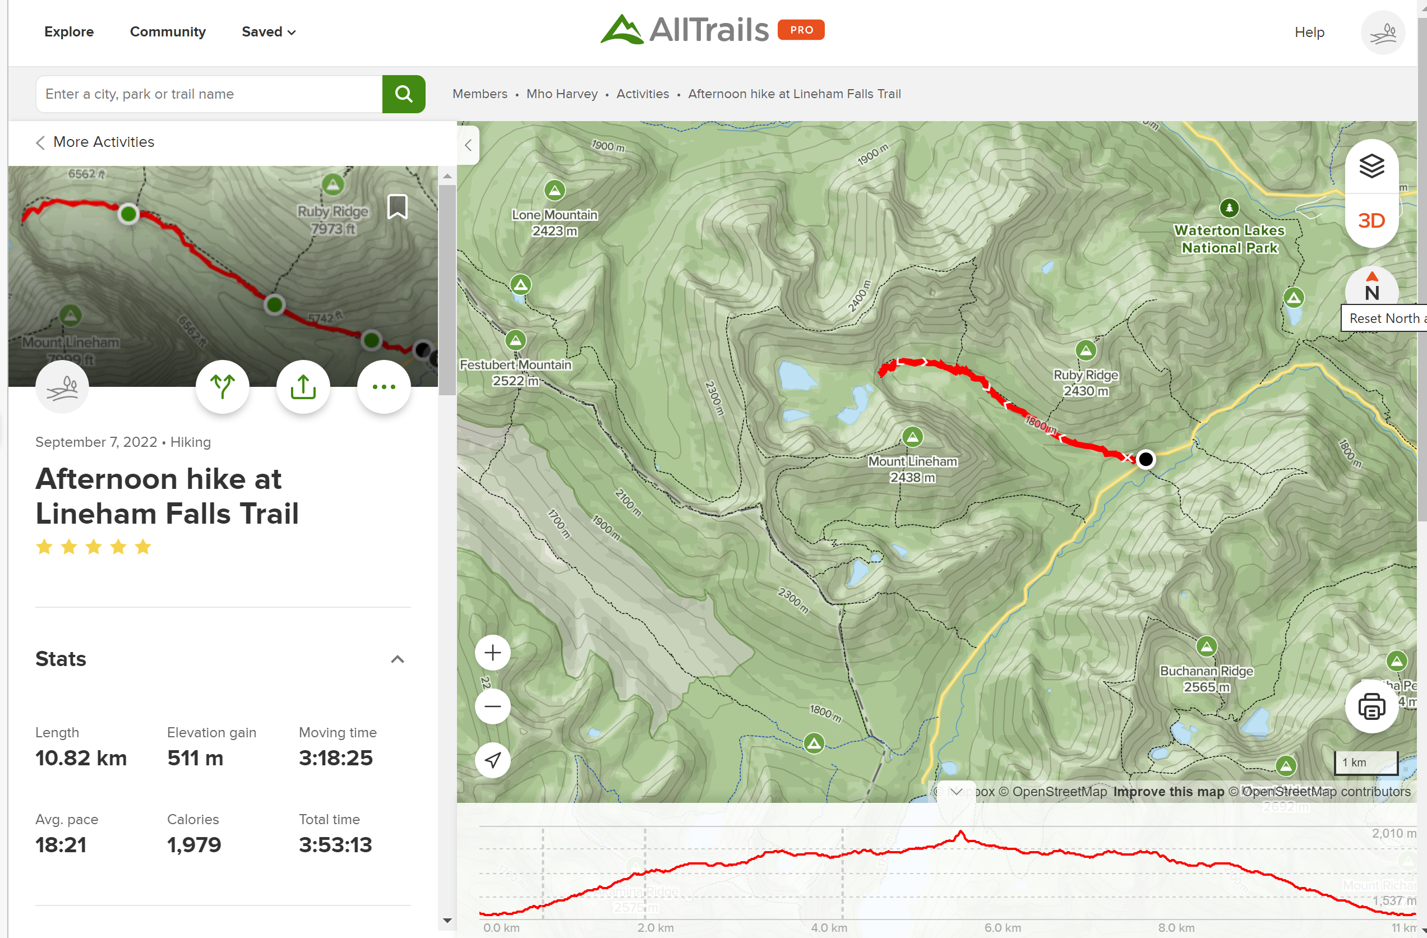
Task: Go to the Community page
Action: (167, 32)
